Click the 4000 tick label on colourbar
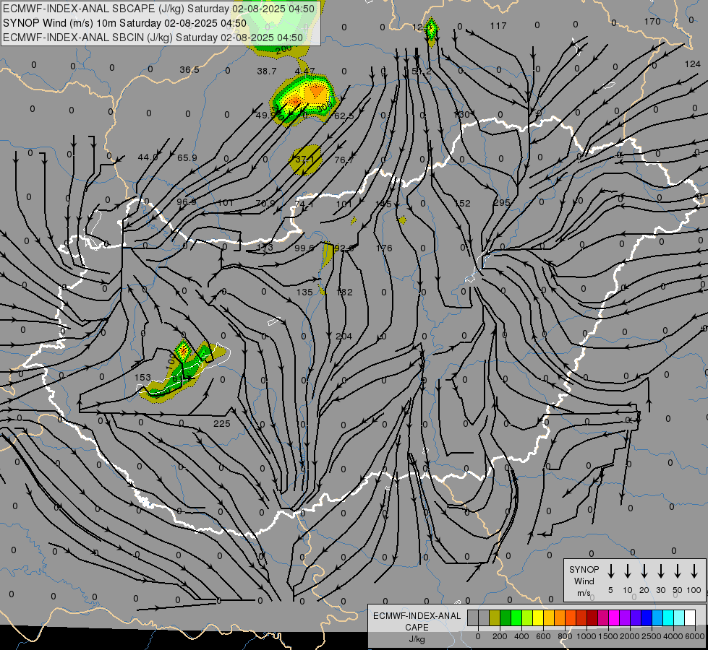The width and height of the screenshot is (708, 650). (x=673, y=636)
